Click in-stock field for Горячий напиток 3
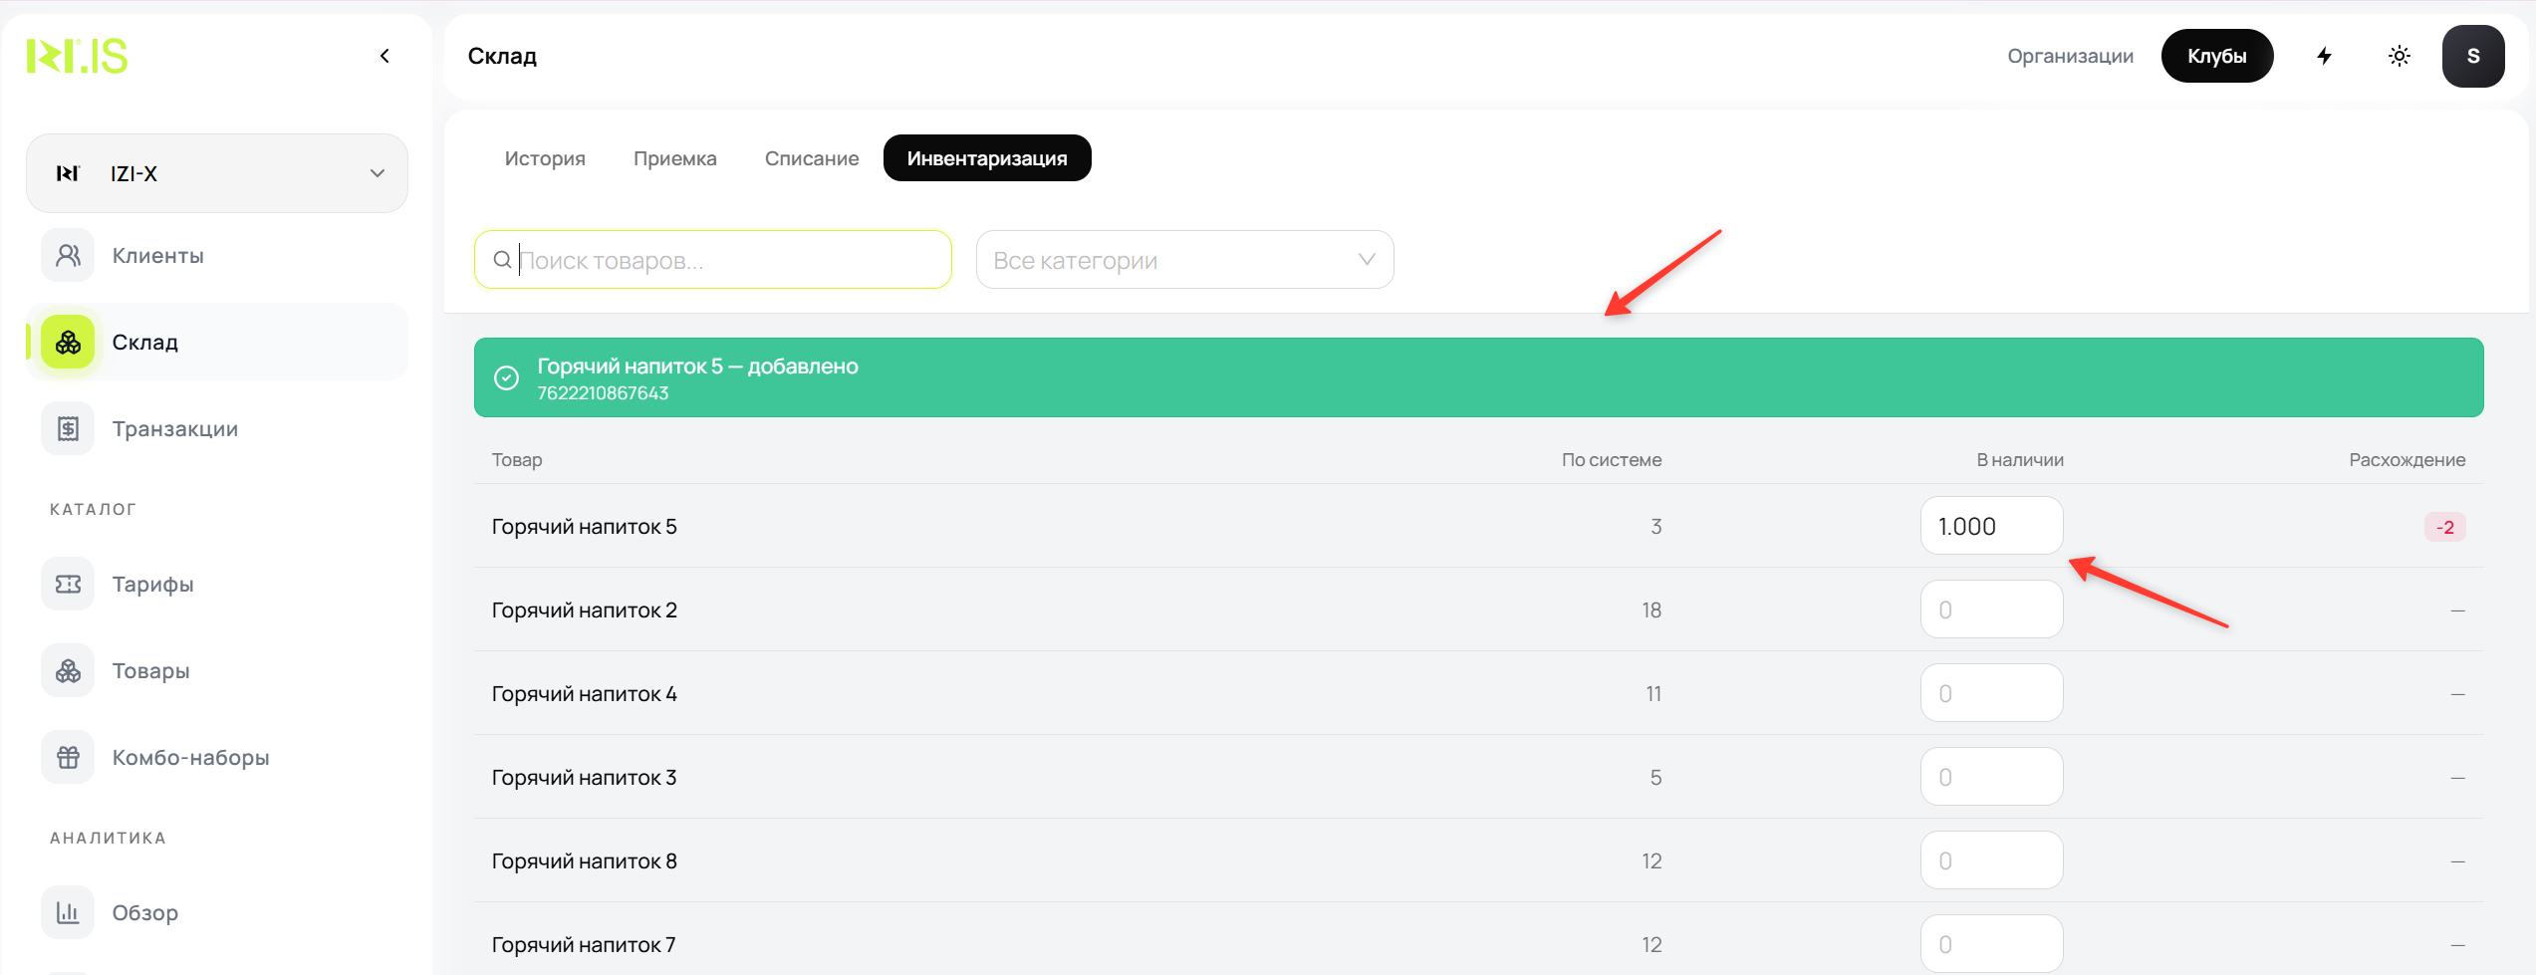This screenshot has height=975, width=2536. [1991, 777]
